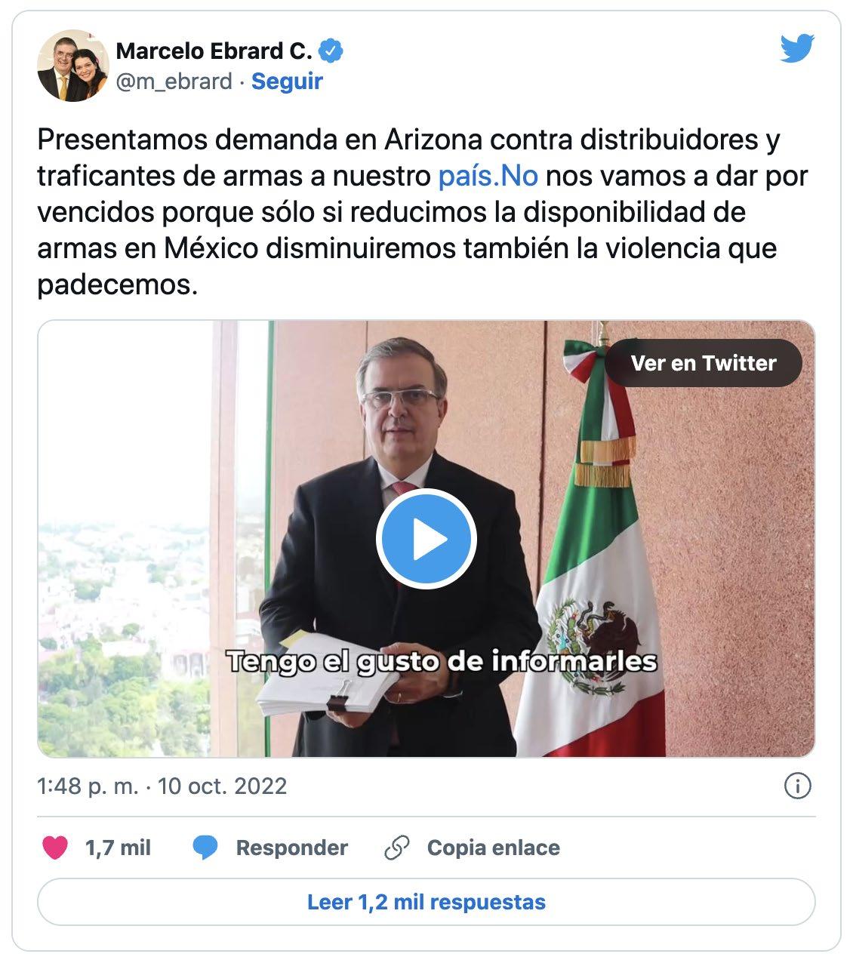Click the Marcelo Ebrard C. display name

click(214, 51)
